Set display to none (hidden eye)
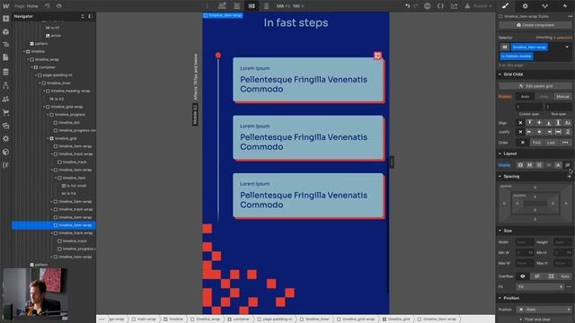 pos(567,165)
